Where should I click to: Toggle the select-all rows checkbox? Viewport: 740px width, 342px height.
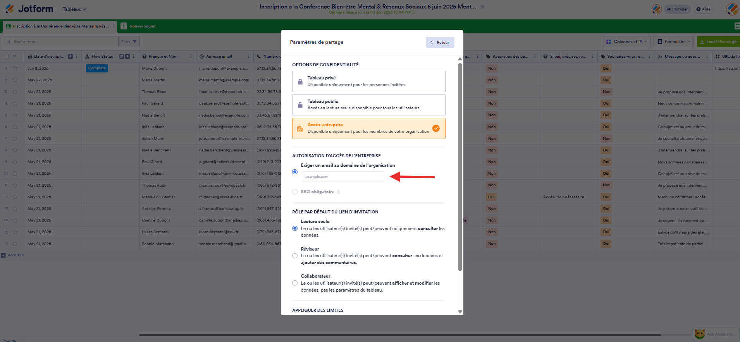[x=6, y=56]
